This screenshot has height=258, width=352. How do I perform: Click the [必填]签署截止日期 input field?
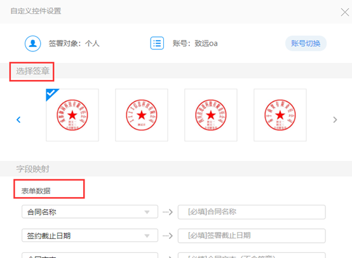pos(252,236)
